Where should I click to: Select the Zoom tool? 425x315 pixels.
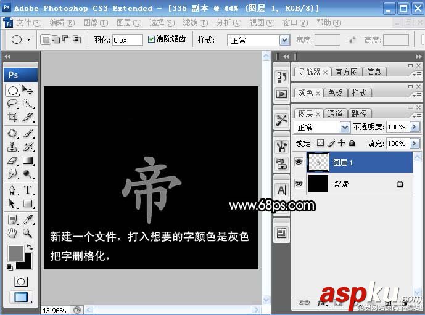(x=28, y=233)
